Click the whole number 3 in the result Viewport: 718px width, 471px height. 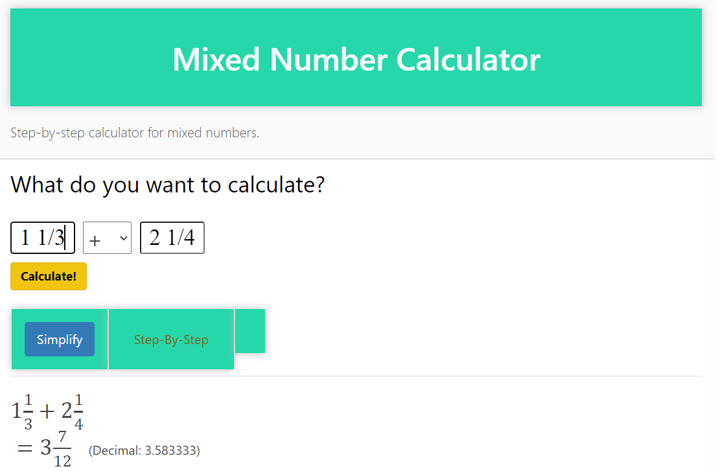coord(46,448)
